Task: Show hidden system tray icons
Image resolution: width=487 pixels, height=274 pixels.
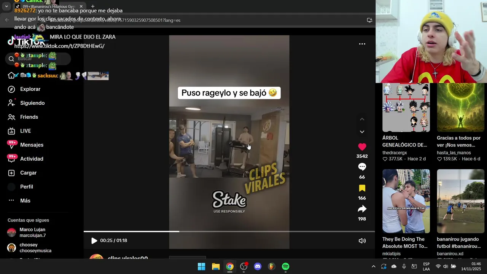Action: click(x=373, y=267)
